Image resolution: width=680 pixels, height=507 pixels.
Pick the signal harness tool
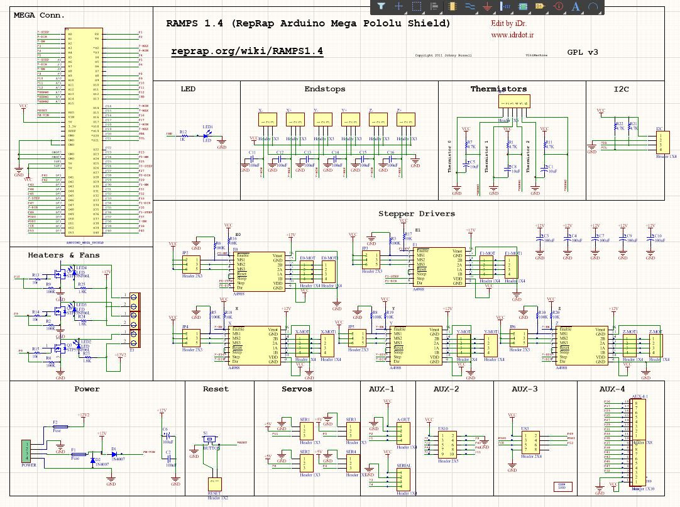coord(505,6)
